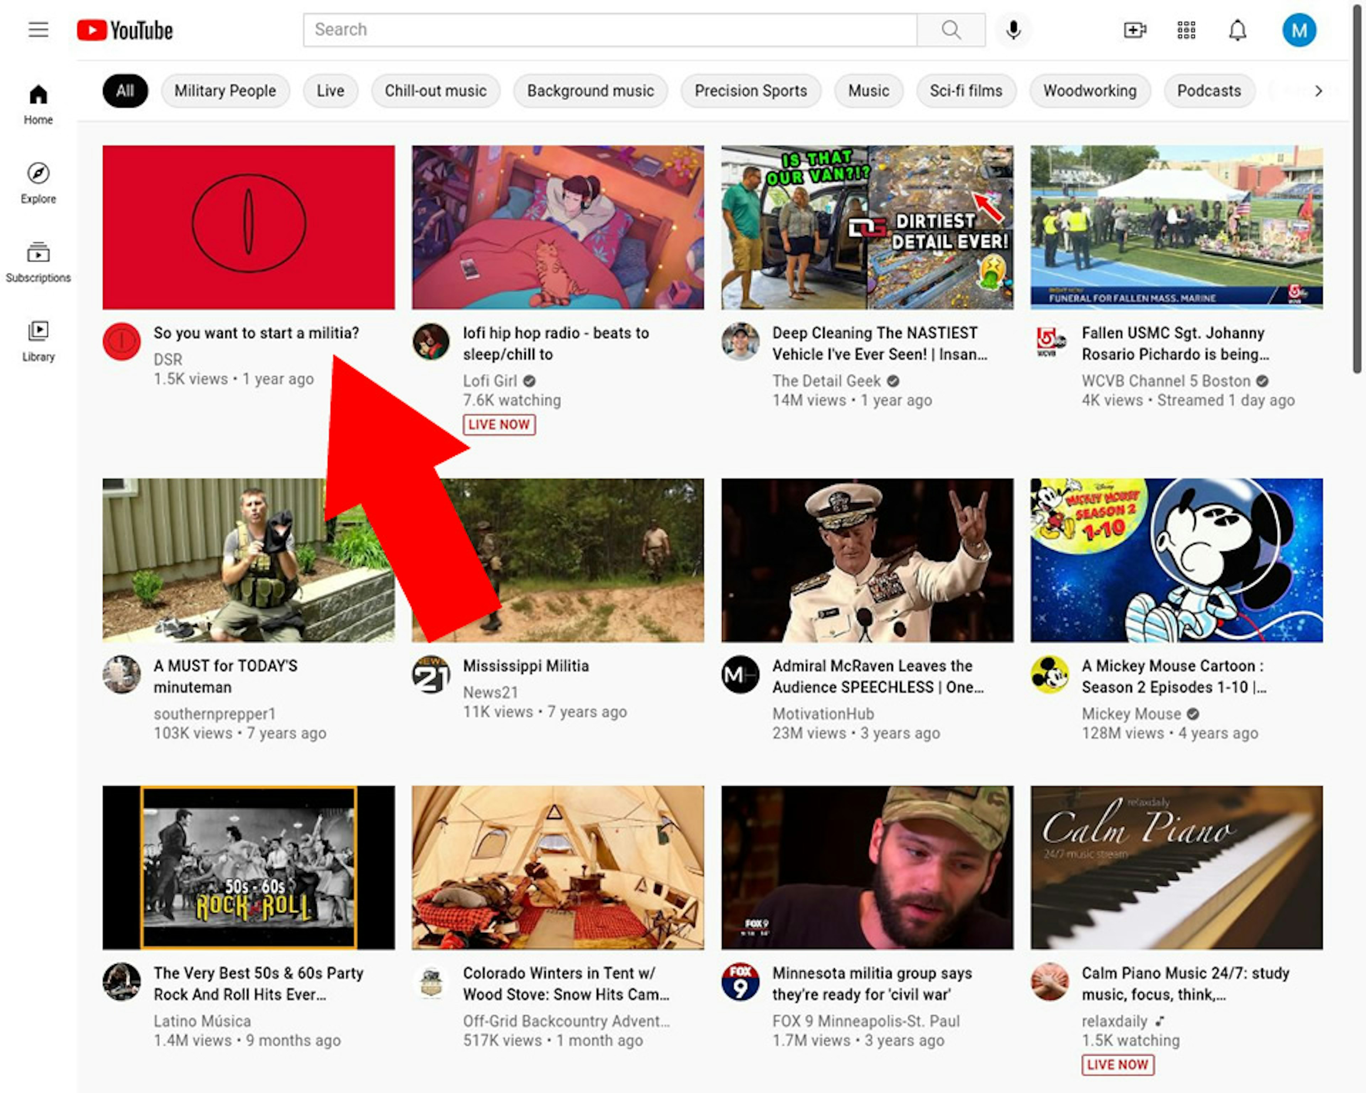Open Subscriptions in the sidebar

pos(38,262)
